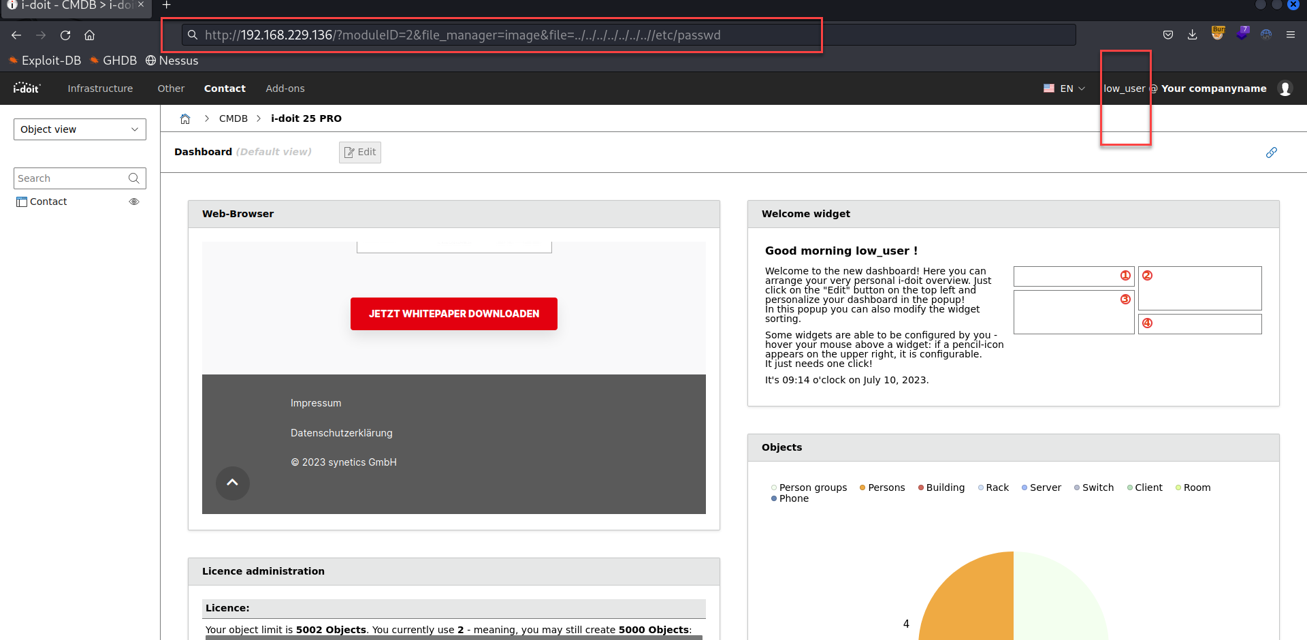Click the breadcrumb home icon

(185, 118)
